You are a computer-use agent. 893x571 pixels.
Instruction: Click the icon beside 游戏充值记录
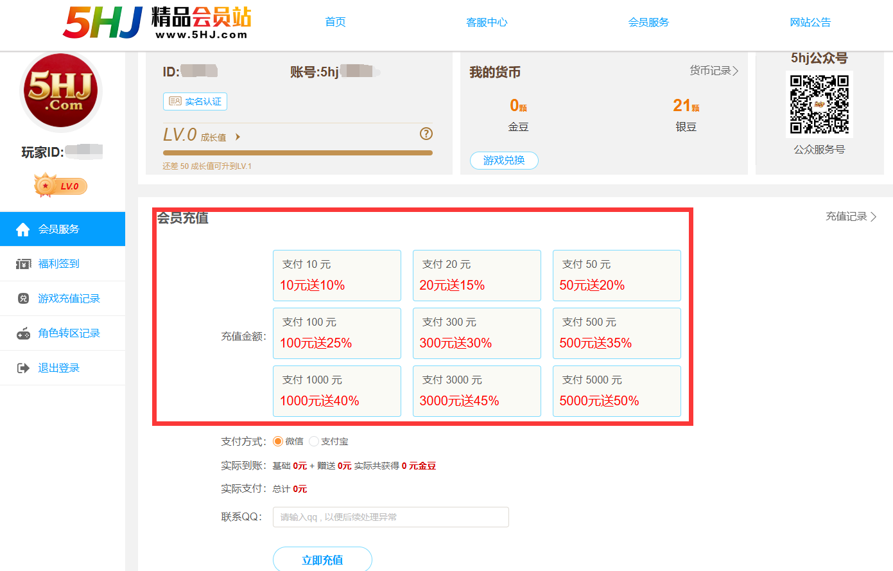[24, 299]
